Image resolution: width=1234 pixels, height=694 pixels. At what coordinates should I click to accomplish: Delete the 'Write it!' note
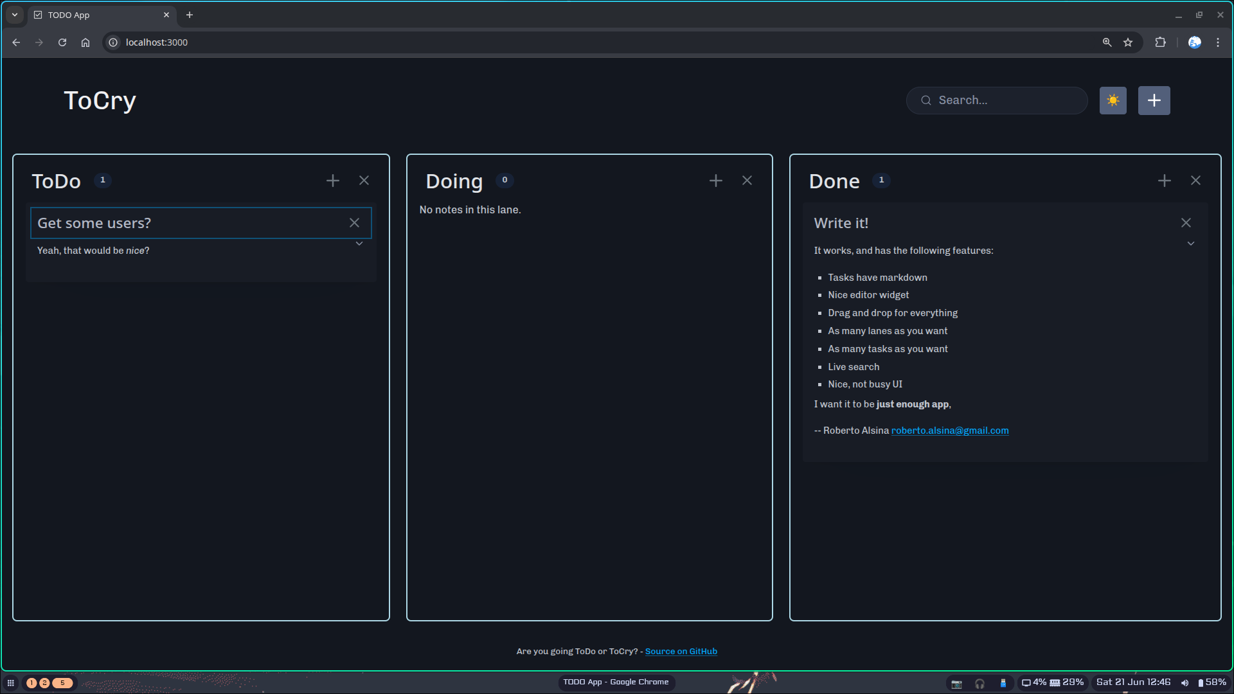pyautogui.click(x=1186, y=223)
